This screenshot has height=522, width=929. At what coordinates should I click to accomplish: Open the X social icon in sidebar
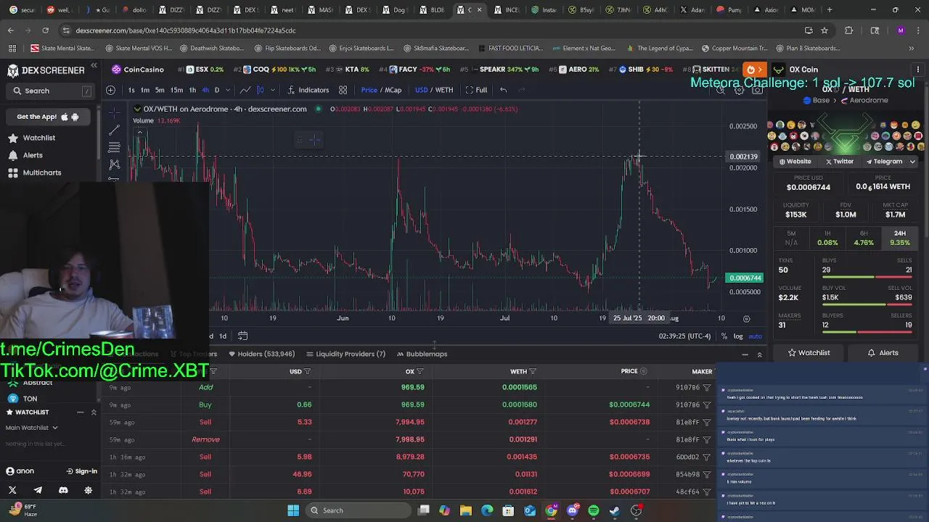[12, 490]
